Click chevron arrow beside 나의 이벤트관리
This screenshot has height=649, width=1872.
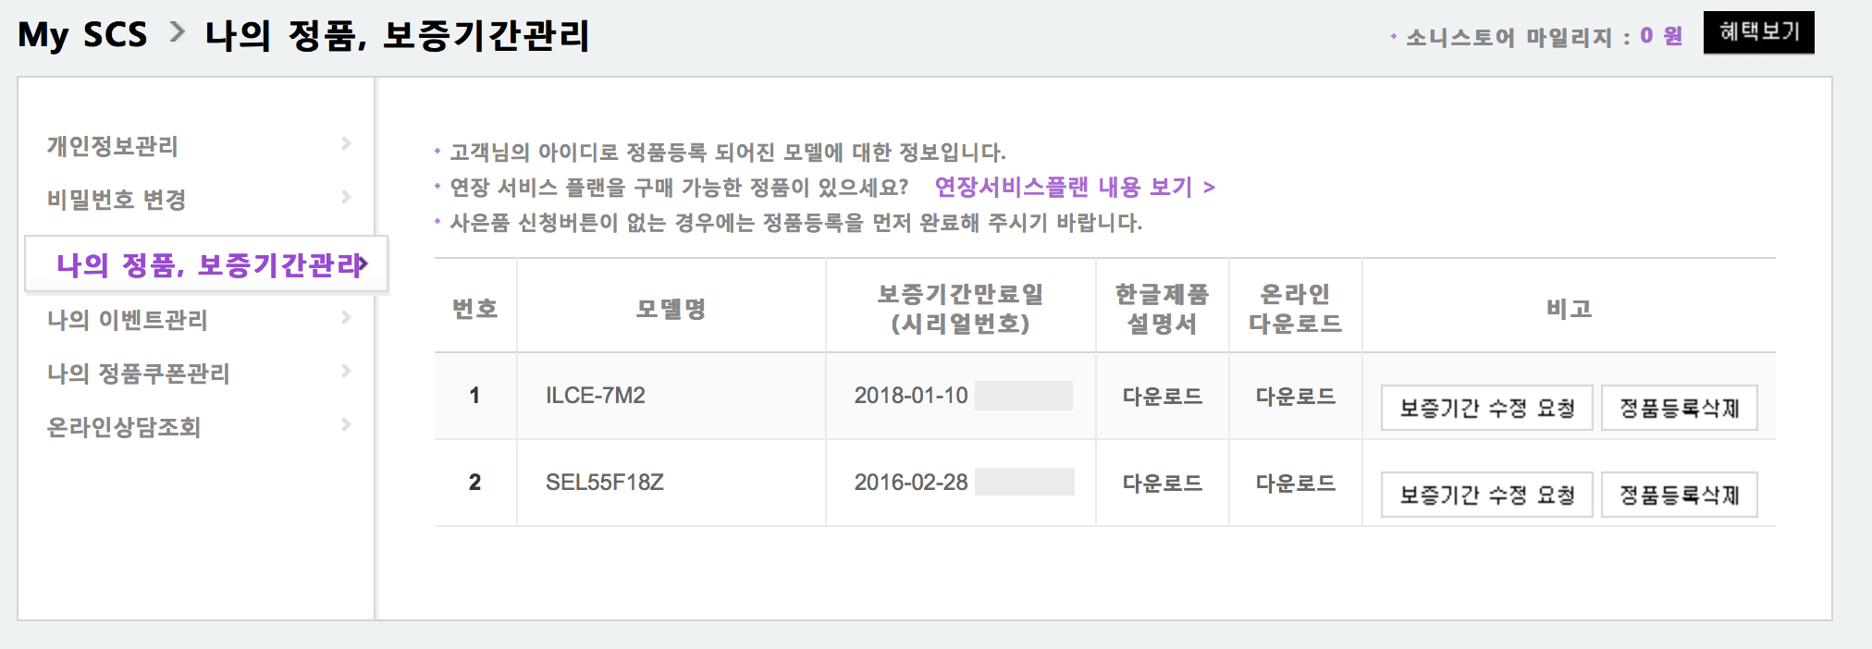point(346,317)
